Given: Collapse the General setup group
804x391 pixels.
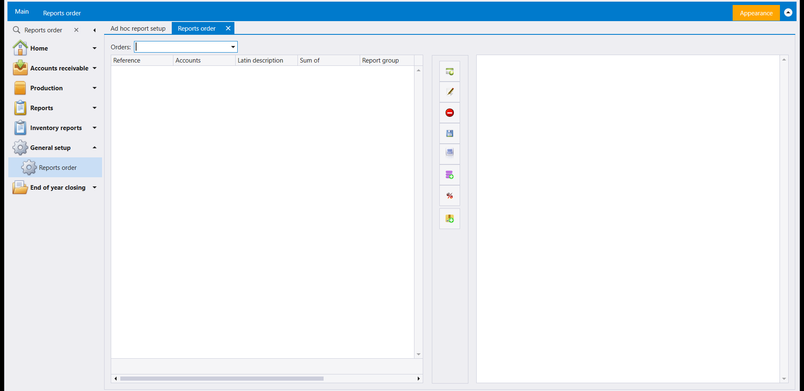Looking at the screenshot, I should tap(95, 148).
